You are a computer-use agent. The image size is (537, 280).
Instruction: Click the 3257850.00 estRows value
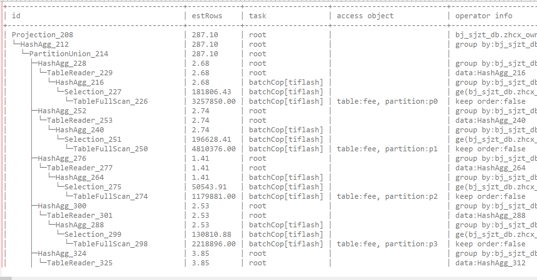[x=214, y=101]
